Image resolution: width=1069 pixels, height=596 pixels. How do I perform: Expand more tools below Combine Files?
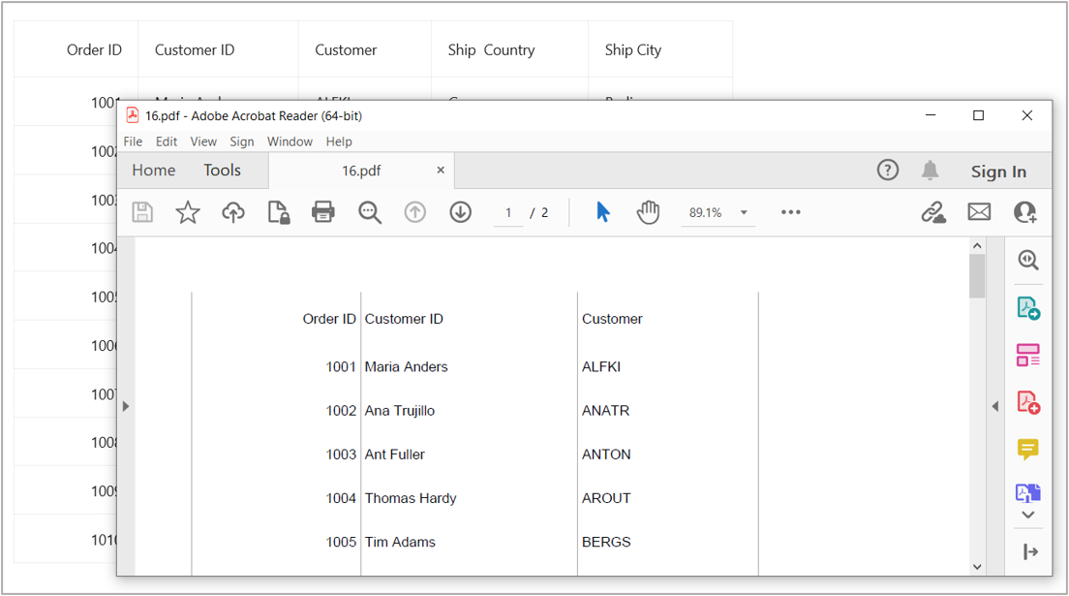coord(1027,515)
